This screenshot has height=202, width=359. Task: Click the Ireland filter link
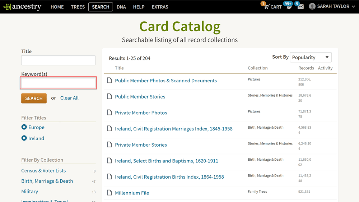(36, 138)
